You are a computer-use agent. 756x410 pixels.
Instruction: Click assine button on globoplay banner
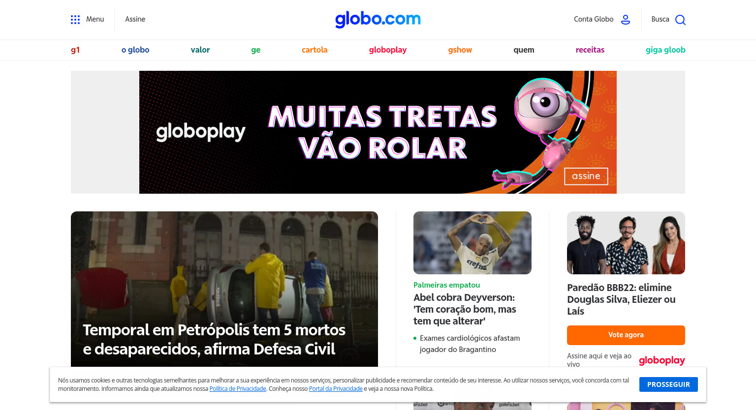[586, 176]
